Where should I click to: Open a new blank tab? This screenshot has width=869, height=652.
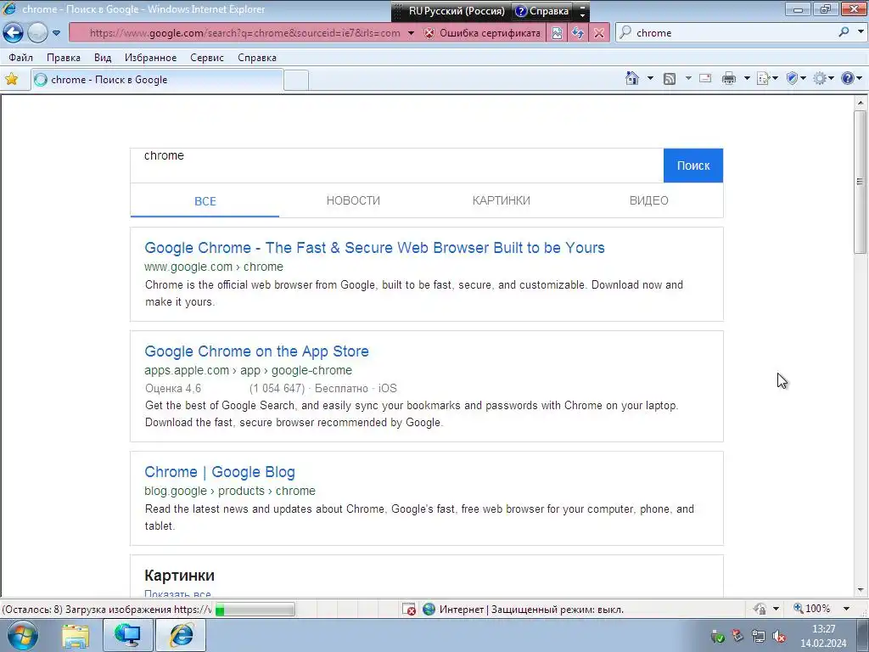coord(296,81)
